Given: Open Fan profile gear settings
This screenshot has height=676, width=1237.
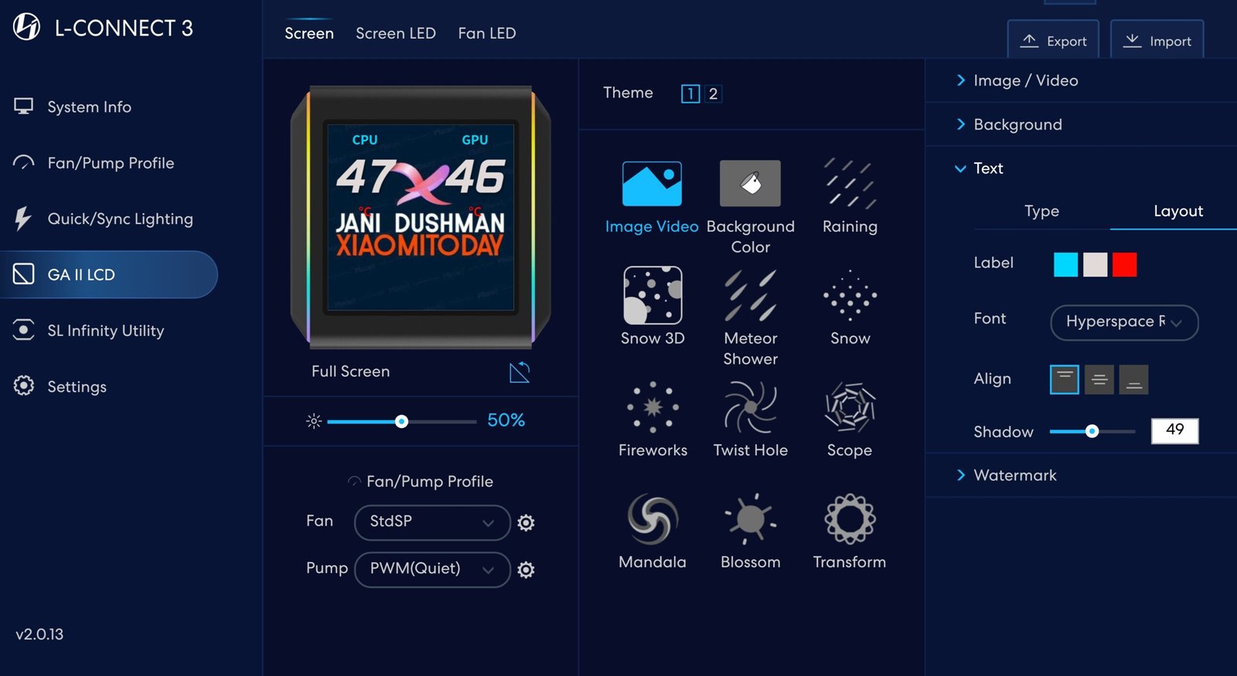Looking at the screenshot, I should point(526,523).
